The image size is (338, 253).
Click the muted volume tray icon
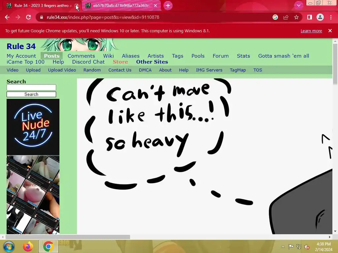pyautogui.click(x=307, y=247)
